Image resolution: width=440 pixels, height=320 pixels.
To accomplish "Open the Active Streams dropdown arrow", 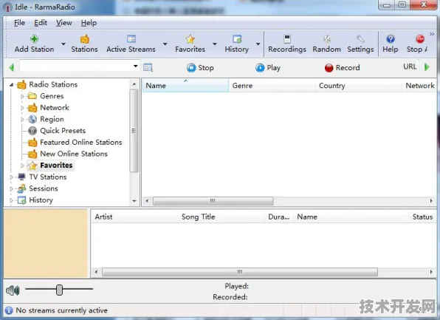I will [165, 44].
